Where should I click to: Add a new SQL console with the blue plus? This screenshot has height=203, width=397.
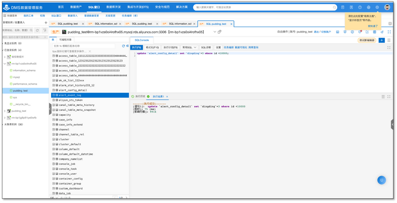(381, 40)
